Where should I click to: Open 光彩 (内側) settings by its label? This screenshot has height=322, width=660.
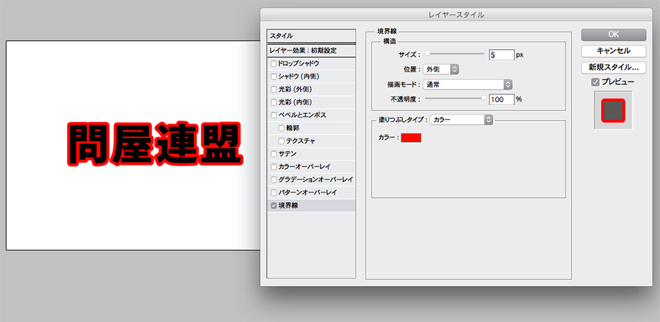click(295, 102)
